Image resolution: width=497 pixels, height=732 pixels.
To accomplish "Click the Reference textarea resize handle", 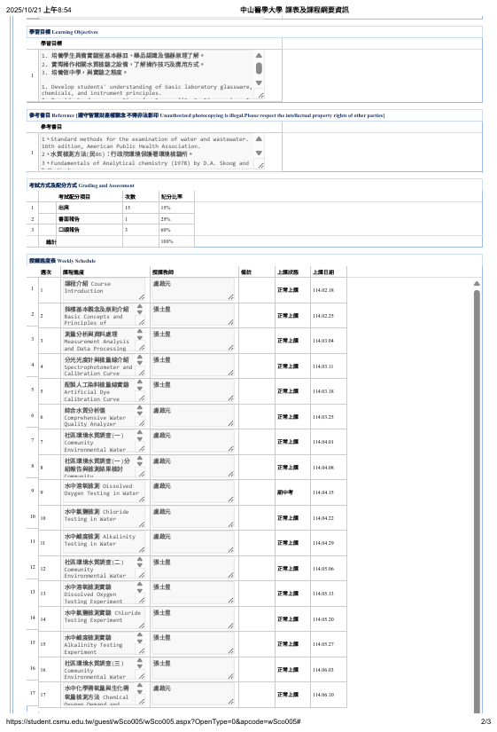I will (260, 165).
